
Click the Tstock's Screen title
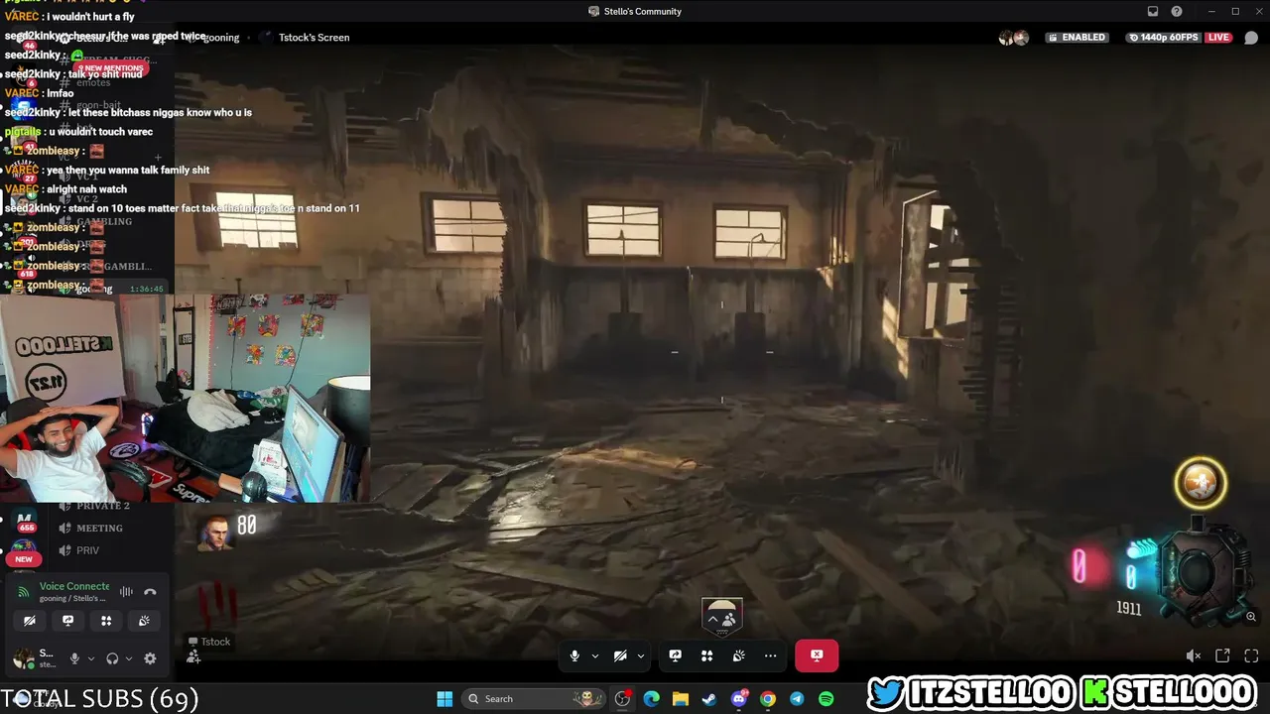(314, 38)
